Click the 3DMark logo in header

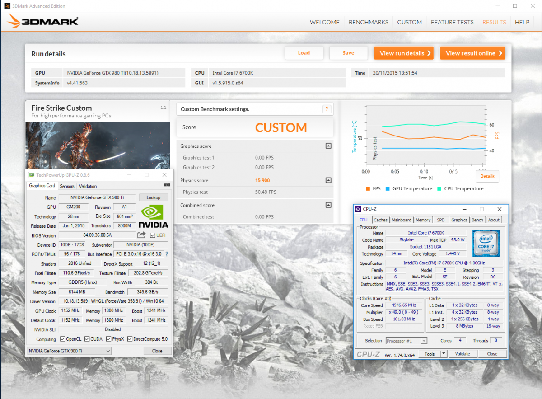click(43, 21)
